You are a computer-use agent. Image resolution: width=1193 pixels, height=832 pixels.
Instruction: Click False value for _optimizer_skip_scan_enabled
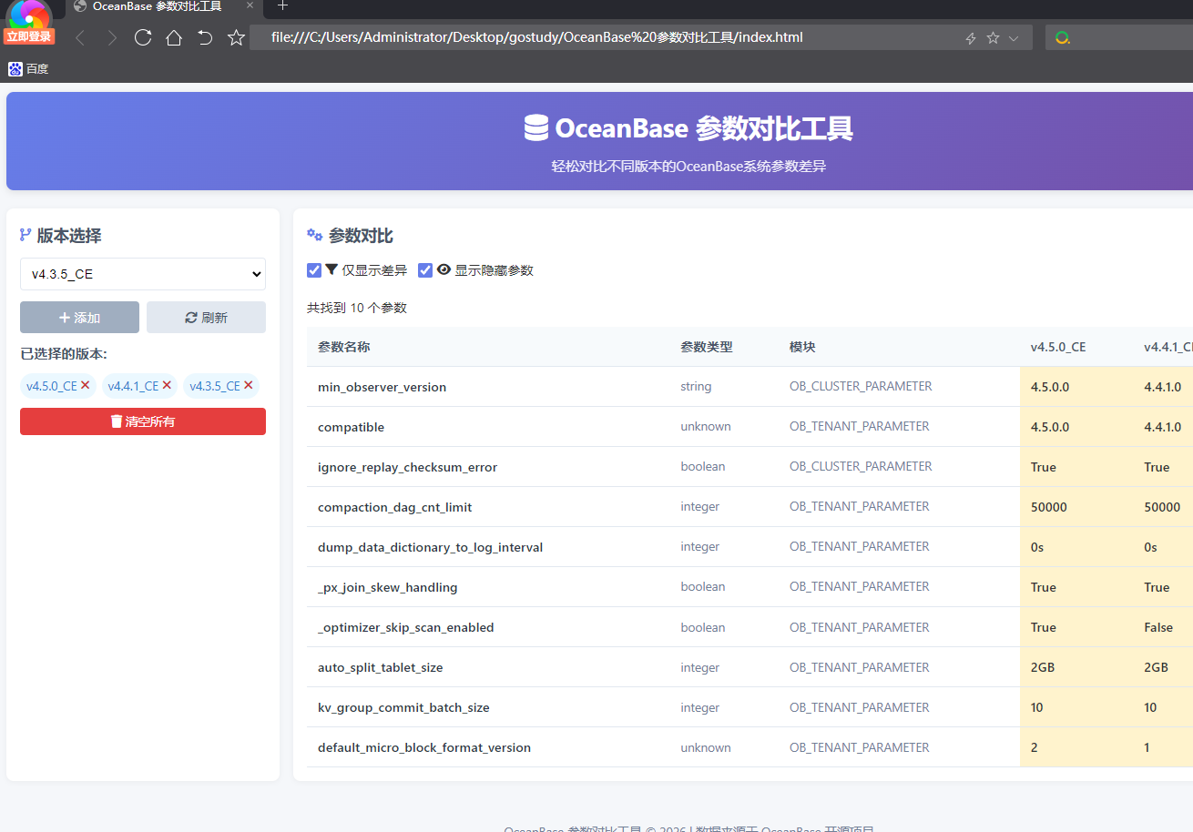(x=1158, y=627)
